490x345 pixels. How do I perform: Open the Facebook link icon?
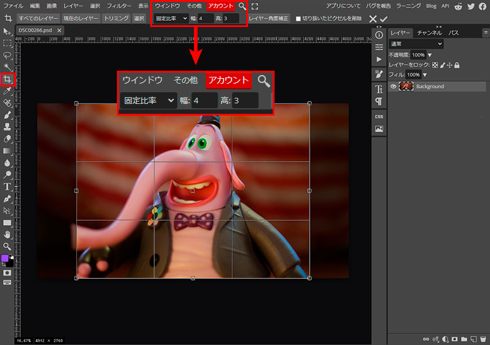(483, 6)
